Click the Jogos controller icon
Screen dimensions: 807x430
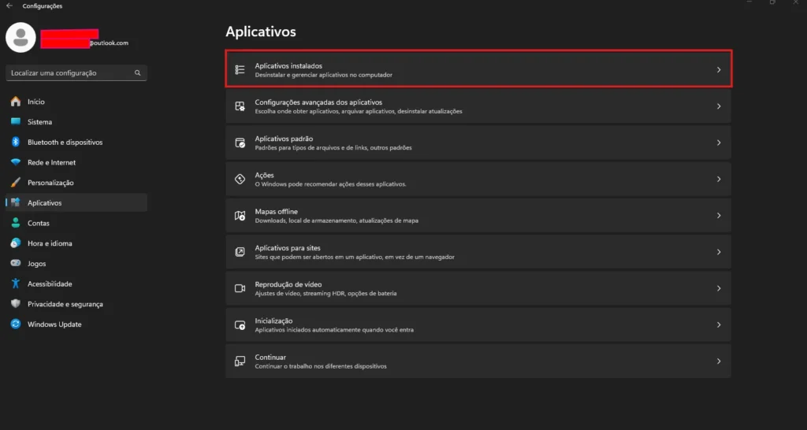click(x=16, y=263)
